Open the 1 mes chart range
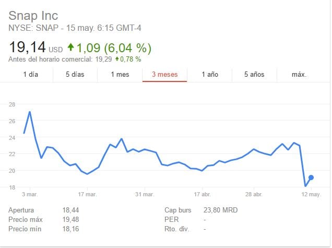 pos(120,74)
